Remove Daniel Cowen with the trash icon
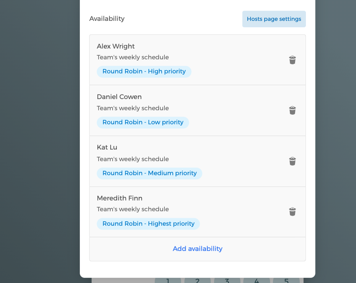The image size is (356, 283). tap(292, 110)
